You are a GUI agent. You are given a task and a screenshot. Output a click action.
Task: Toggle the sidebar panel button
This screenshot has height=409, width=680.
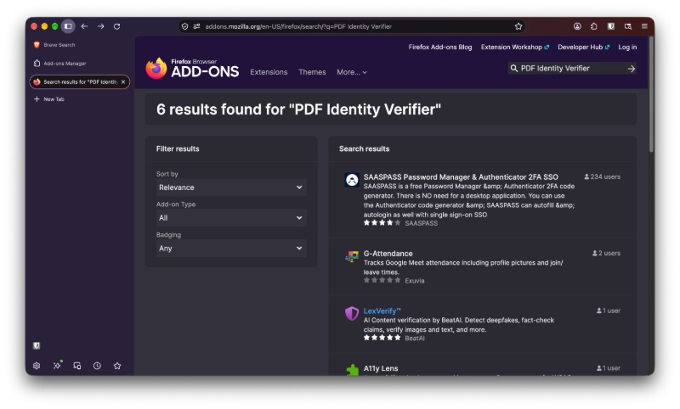point(68,26)
